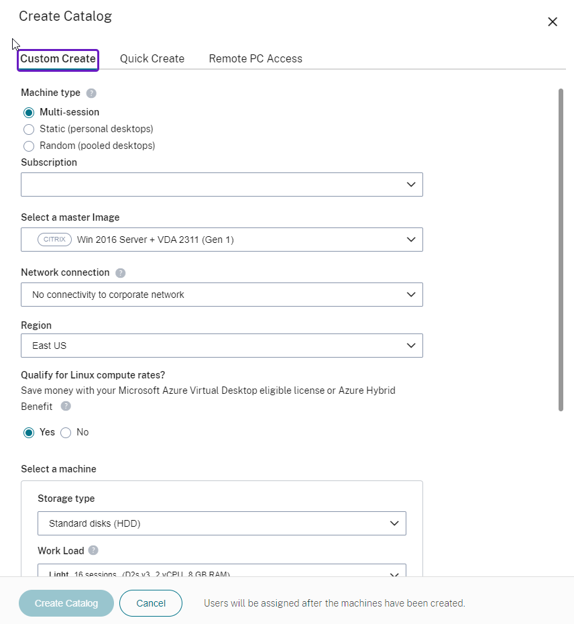Click the help icon beside Network connection
The height and width of the screenshot is (624, 574).
(121, 273)
